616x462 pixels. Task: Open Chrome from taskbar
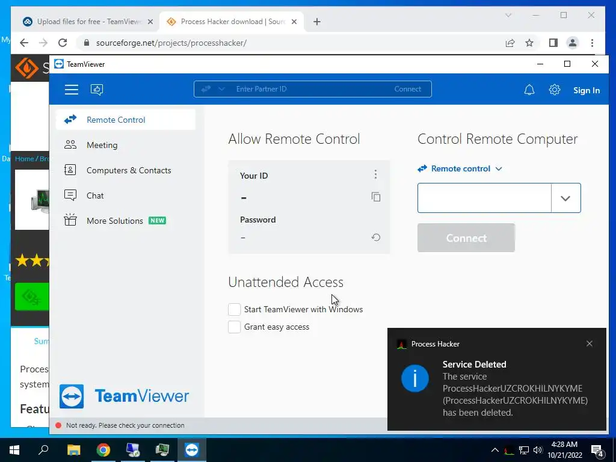[x=103, y=450]
